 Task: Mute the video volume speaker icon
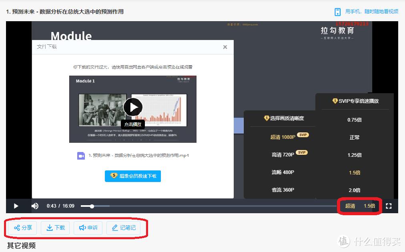(x=35, y=206)
